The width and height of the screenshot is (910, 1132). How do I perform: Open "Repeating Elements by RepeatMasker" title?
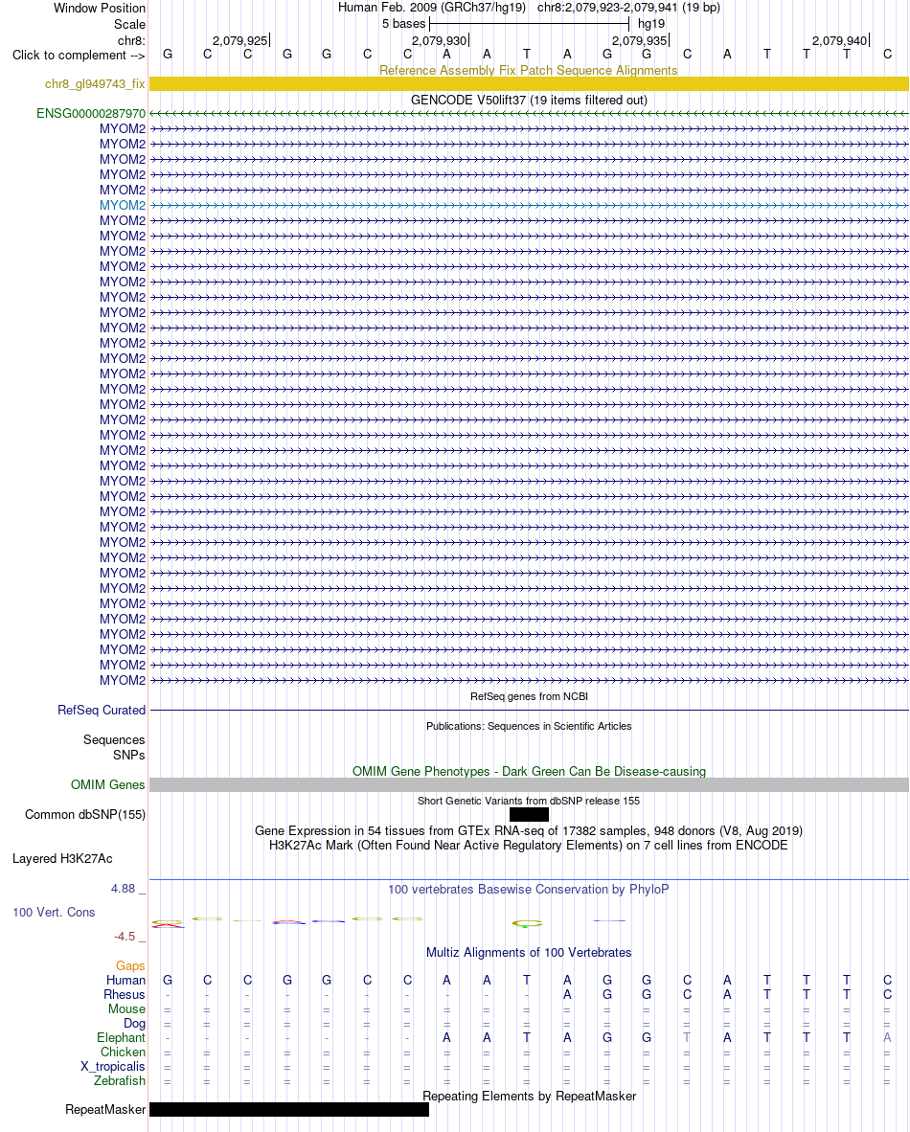[x=529, y=1096]
